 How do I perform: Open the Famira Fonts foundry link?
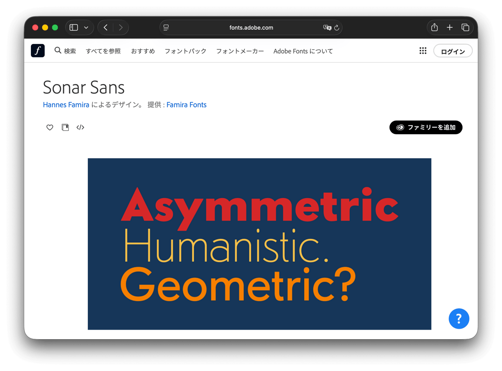187,105
